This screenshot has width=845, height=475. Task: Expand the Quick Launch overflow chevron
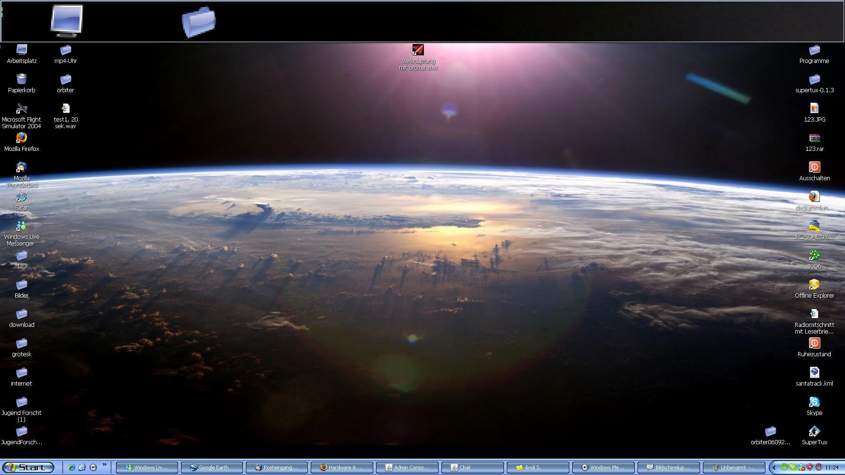[105, 465]
